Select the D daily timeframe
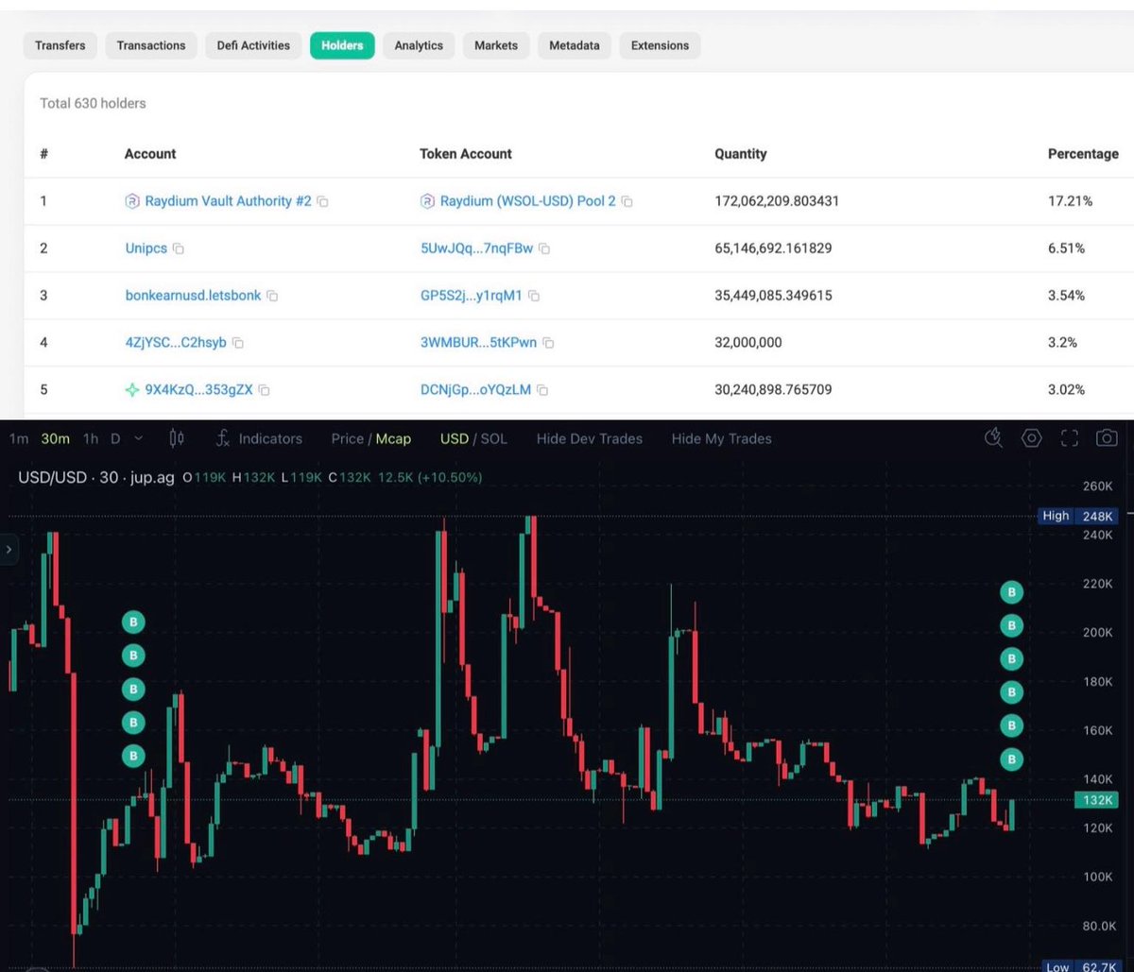Image resolution: width=1134 pixels, height=972 pixels. pyautogui.click(x=115, y=438)
